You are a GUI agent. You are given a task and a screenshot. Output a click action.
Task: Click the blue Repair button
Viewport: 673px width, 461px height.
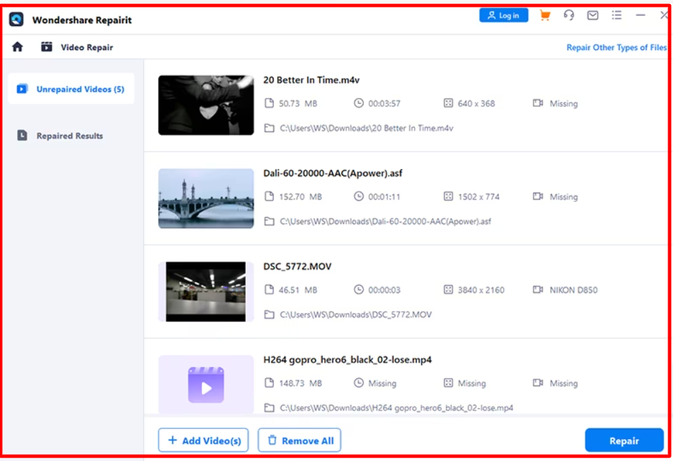coord(624,440)
